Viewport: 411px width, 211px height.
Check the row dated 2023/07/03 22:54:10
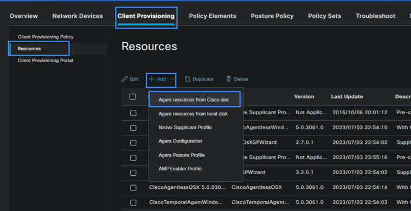[x=133, y=128]
